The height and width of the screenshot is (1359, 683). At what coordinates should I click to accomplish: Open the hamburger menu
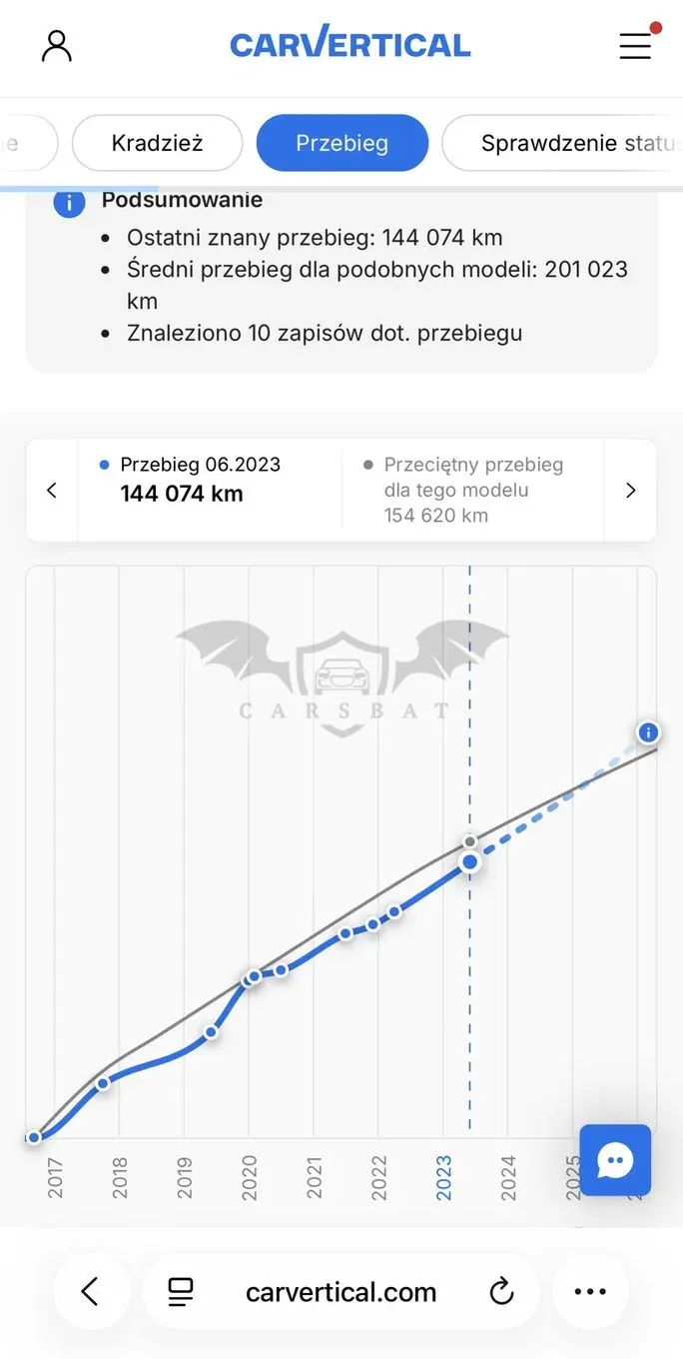[635, 45]
